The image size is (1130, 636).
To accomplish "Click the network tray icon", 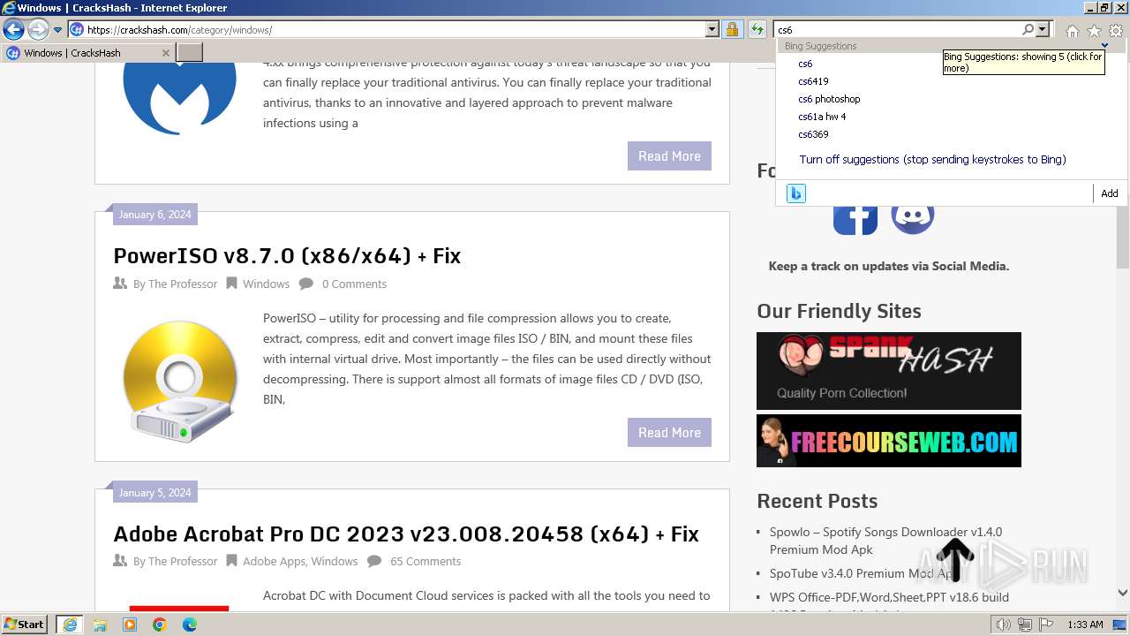I will (x=1025, y=625).
